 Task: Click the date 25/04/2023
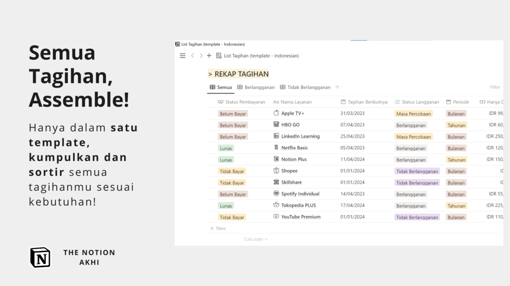pos(353,136)
